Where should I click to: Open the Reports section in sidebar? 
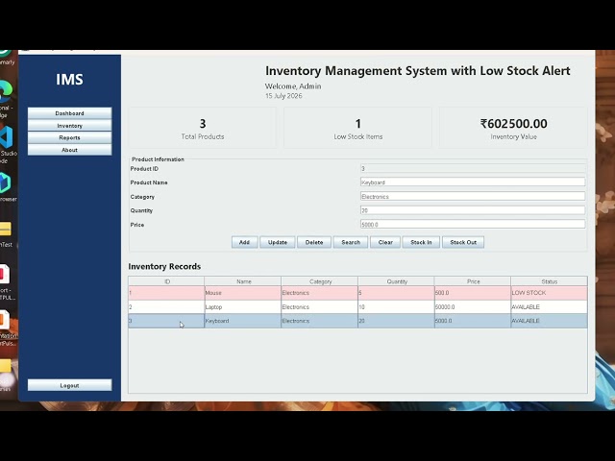coord(69,137)
